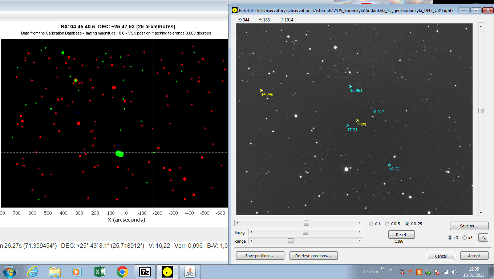Select comparison star marker 15.961

pyautogui.click(x=350, y=86)
